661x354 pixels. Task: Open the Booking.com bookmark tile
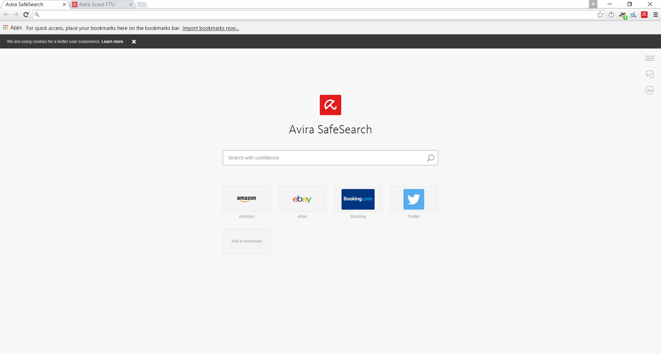[x=358, y=199]
